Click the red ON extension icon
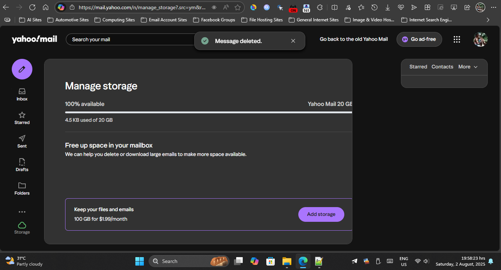Viewport: 501px width, 270px height. click(x=293, y=8)
